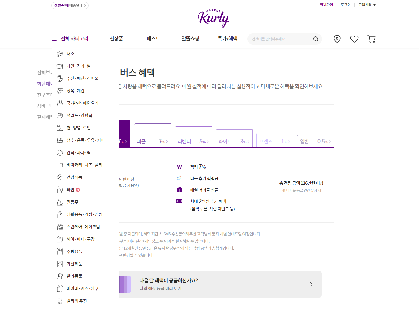Open the 알뜰쇼핑 menu
The width and height of the screenshot is (419, 318).
[191, 39]
